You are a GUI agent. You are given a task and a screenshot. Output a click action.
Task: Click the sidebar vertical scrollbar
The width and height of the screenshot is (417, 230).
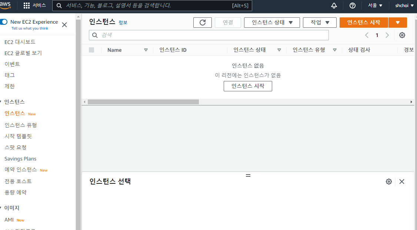[78, 124]
